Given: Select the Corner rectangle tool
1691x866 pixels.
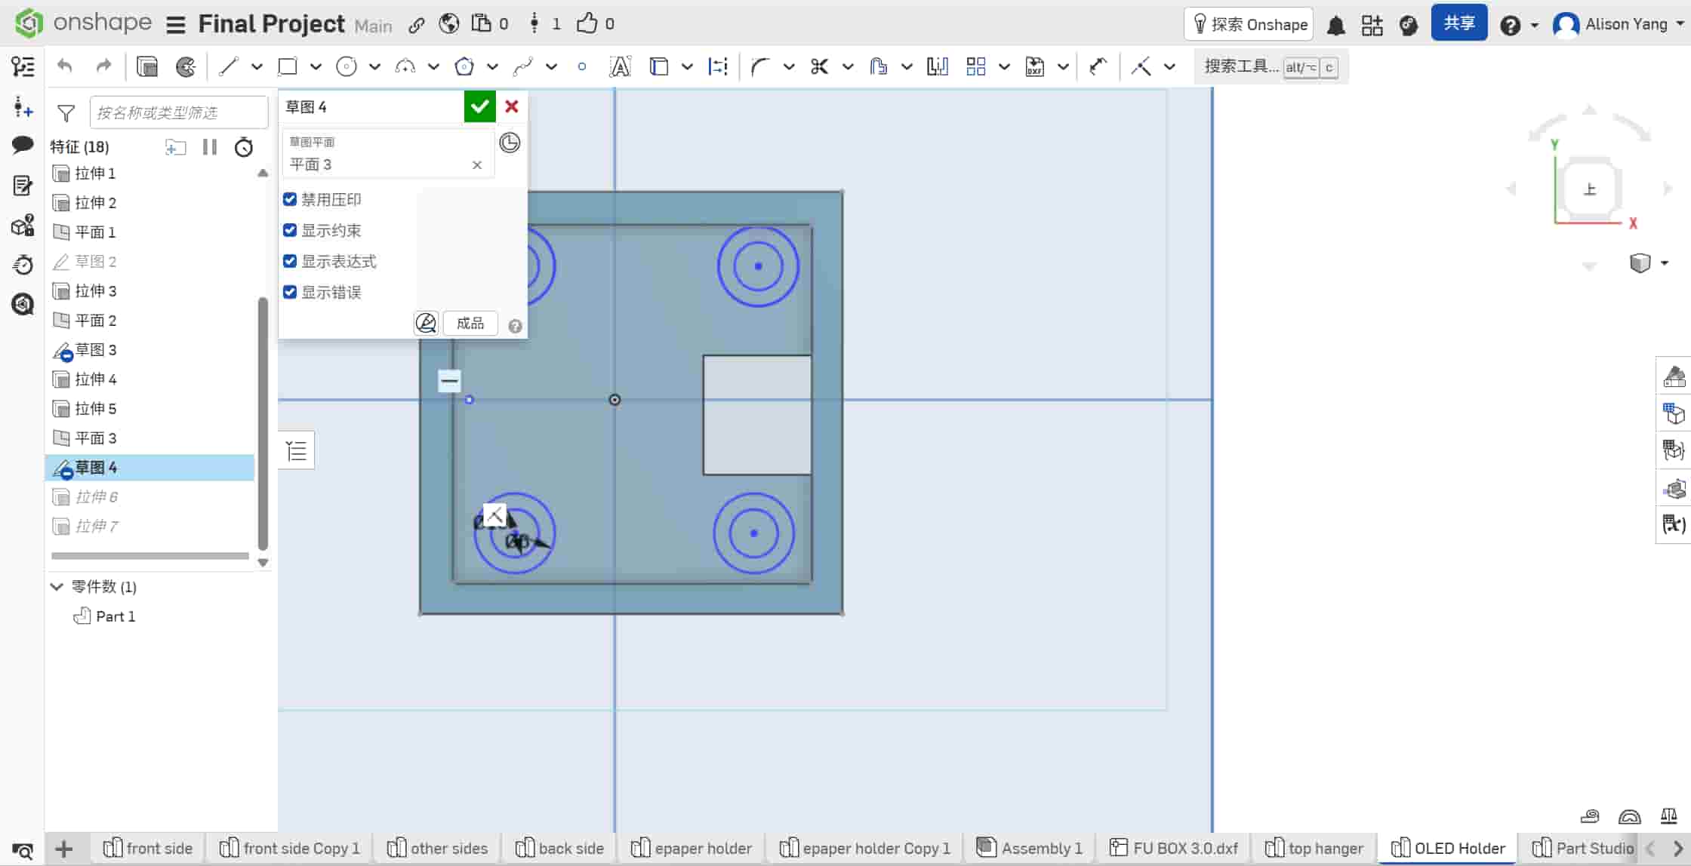Looking at the screenshot, I should [x=287, y=66].
